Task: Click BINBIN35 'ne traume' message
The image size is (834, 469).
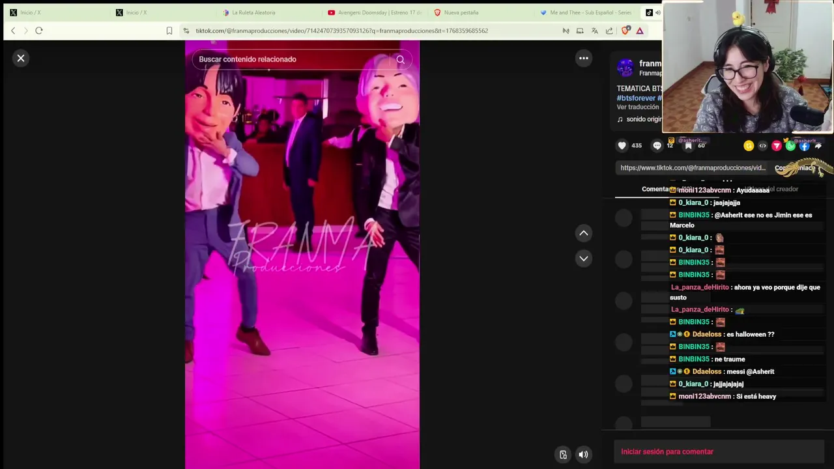Action: 708,360
